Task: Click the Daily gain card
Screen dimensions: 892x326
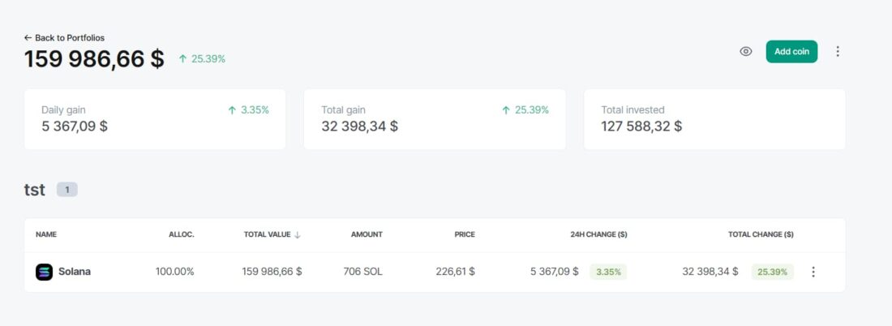Action: tap(155, 119)
